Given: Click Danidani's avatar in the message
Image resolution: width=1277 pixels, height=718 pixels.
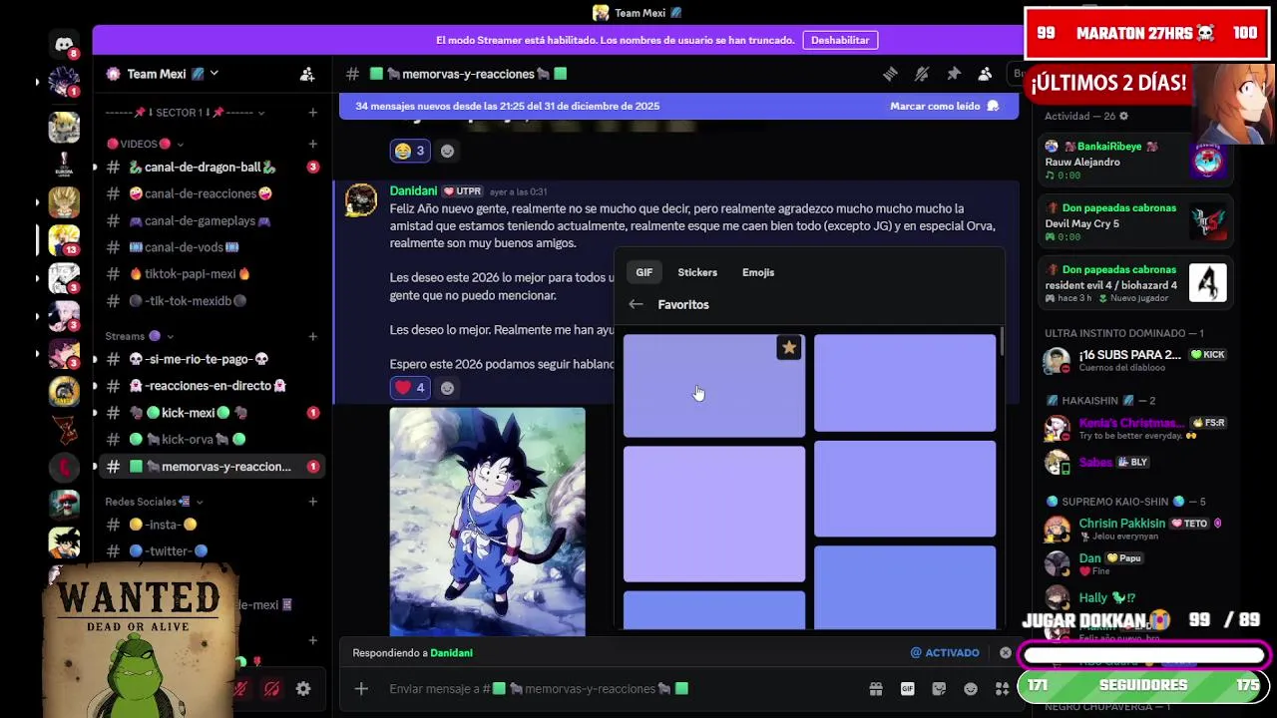Looking at the screenshot, I should (361, 200).
